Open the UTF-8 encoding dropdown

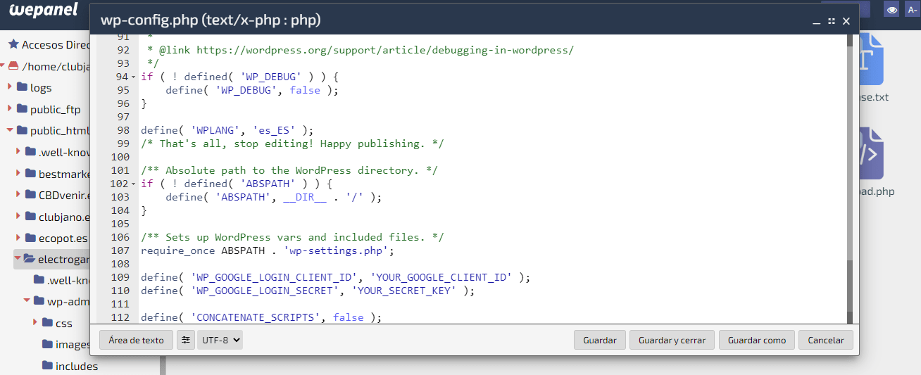(220, 340)
